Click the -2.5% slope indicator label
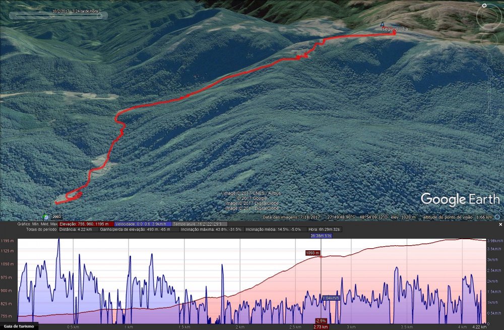This screenshot has width=504, height=330. (321, 321)
